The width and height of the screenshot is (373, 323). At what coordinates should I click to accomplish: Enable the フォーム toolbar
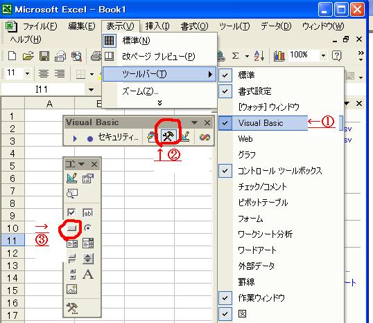[x=281, y=219]
